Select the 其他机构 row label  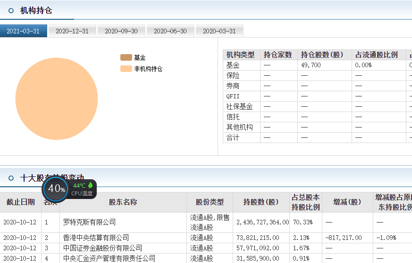[239, 127]
